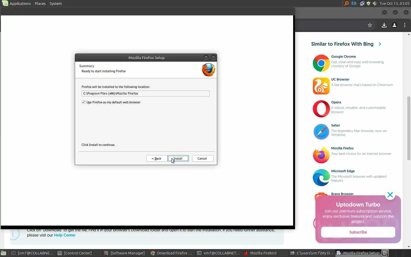Open Chrome three-dot menu

click(x=405, y=25)
